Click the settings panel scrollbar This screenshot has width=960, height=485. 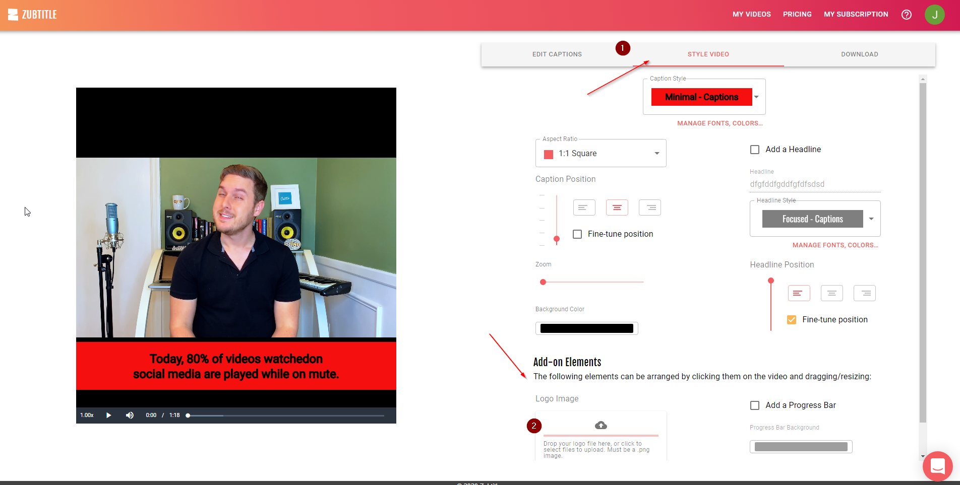point(923,252)
